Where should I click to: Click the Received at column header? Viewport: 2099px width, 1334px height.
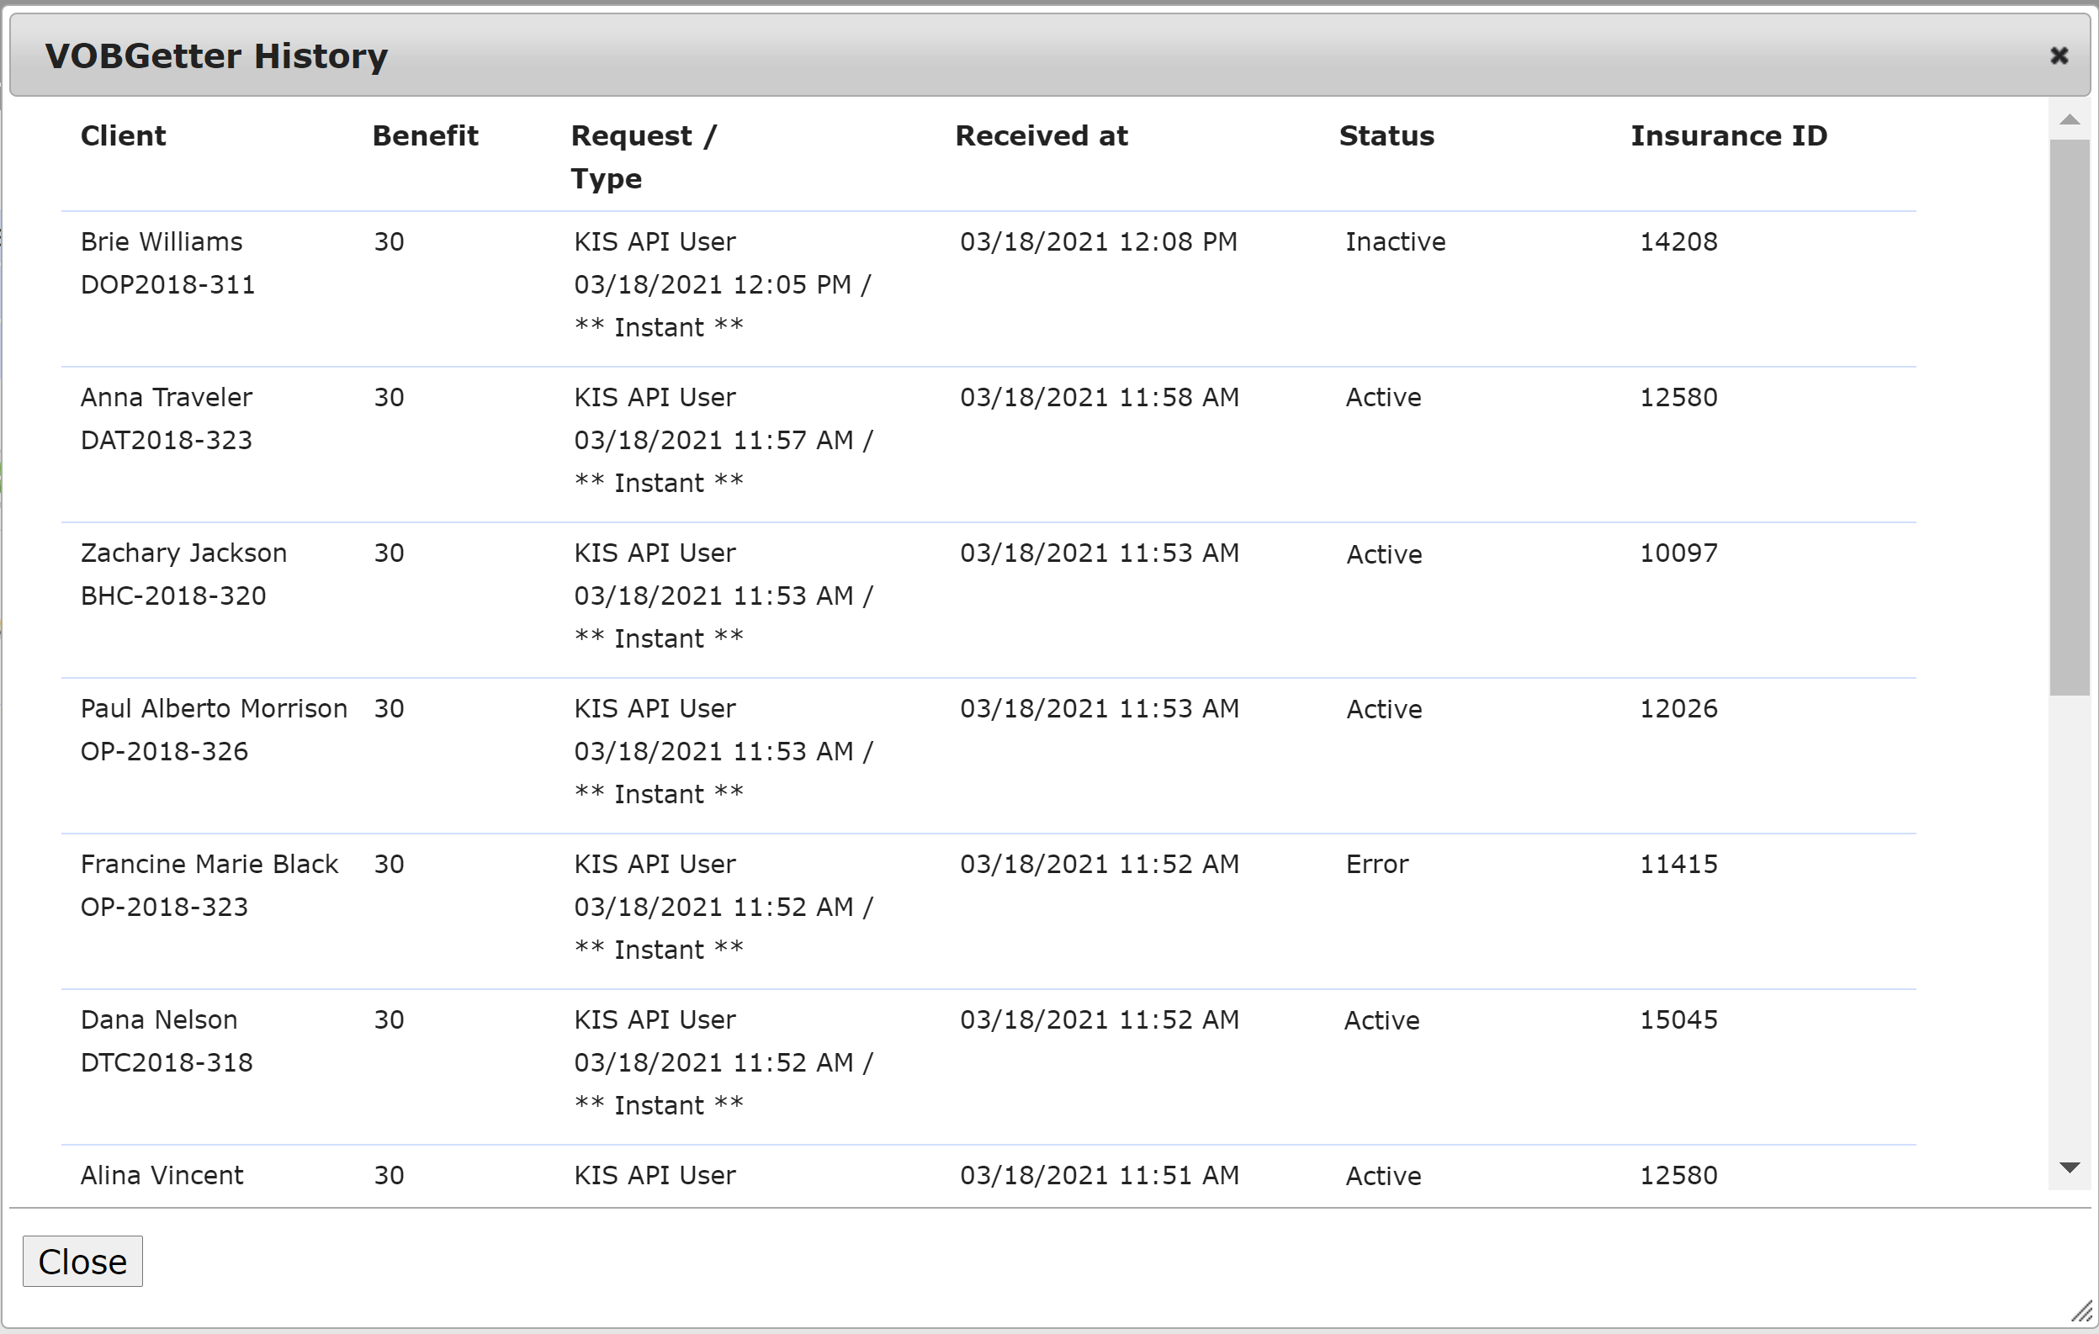click(x=1041, y=136)
